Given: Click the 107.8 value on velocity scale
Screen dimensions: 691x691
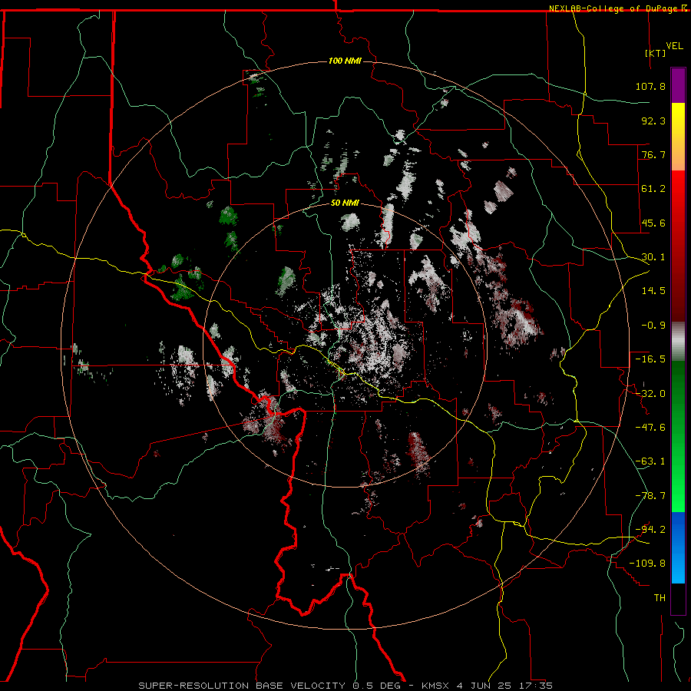Looking at the screenshot, I should [x=650, y=86].
